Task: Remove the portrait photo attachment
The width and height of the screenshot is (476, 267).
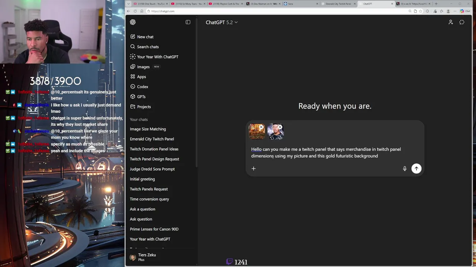Action: pyautogui.click(x=280, y=127)
